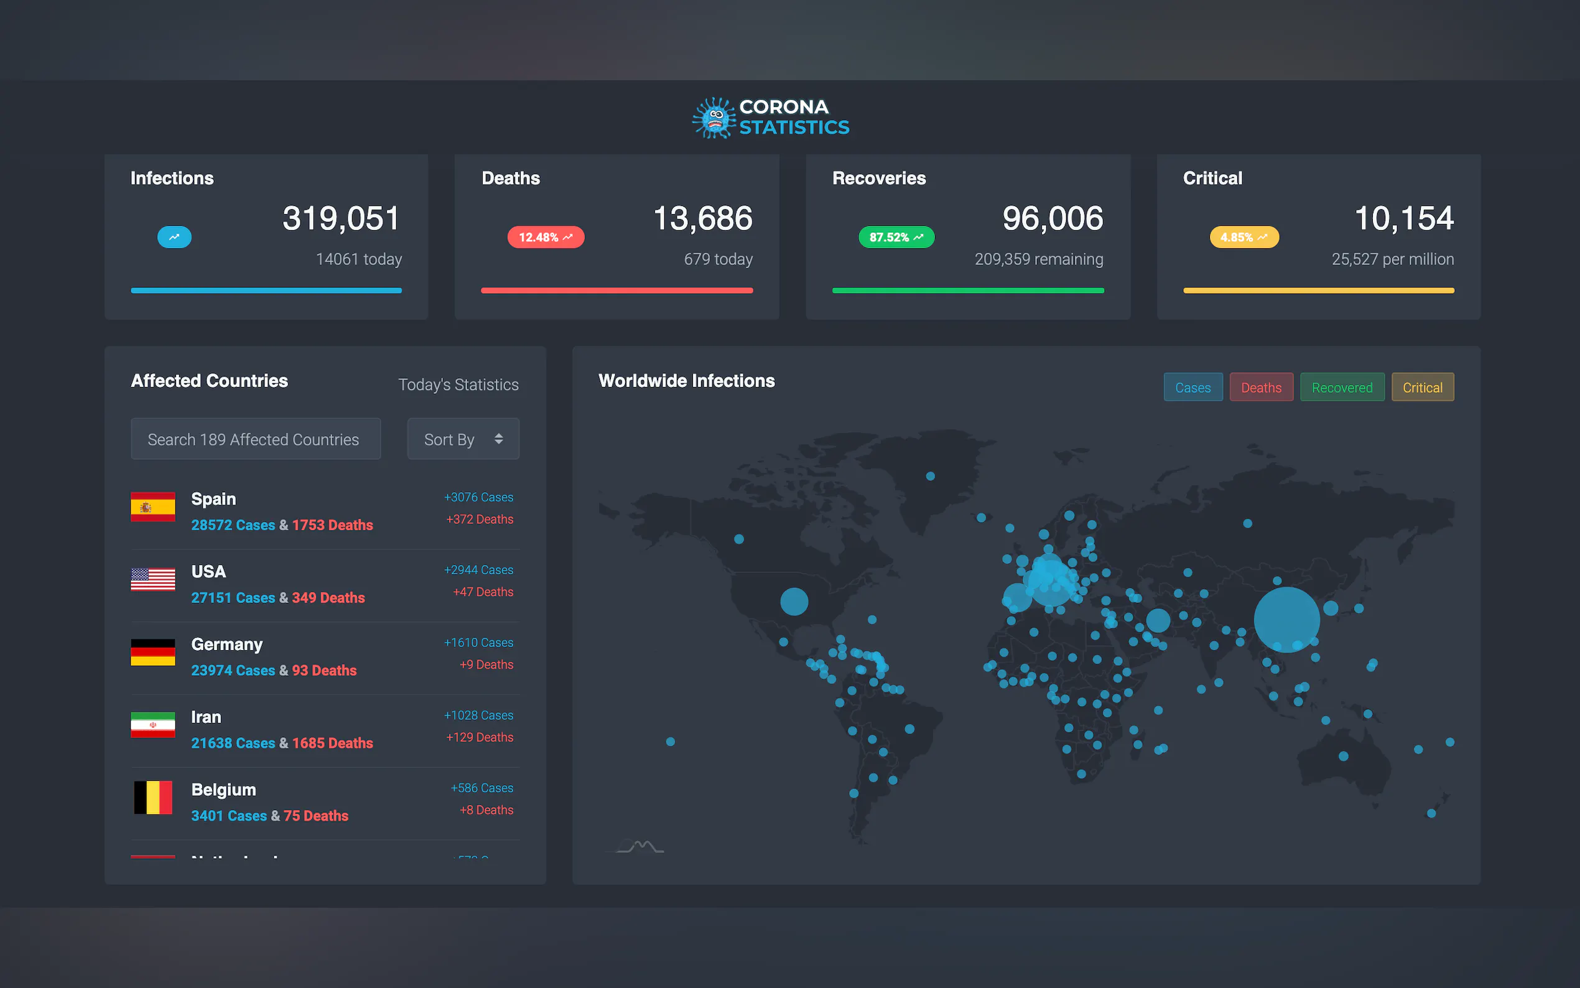Click Spain's '+3076 Cases' figure
Viewport: 1580px width, 988px height.
coord(479,497)
